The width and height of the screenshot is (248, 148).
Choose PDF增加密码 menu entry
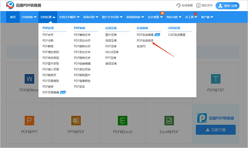coord(51,52)
